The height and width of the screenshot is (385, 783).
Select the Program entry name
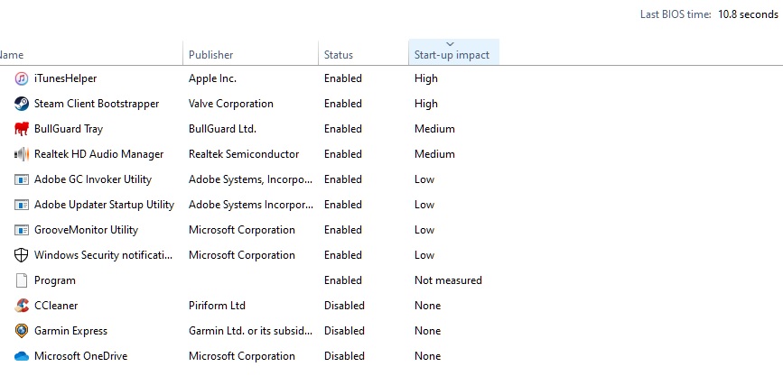pos(55,280)
